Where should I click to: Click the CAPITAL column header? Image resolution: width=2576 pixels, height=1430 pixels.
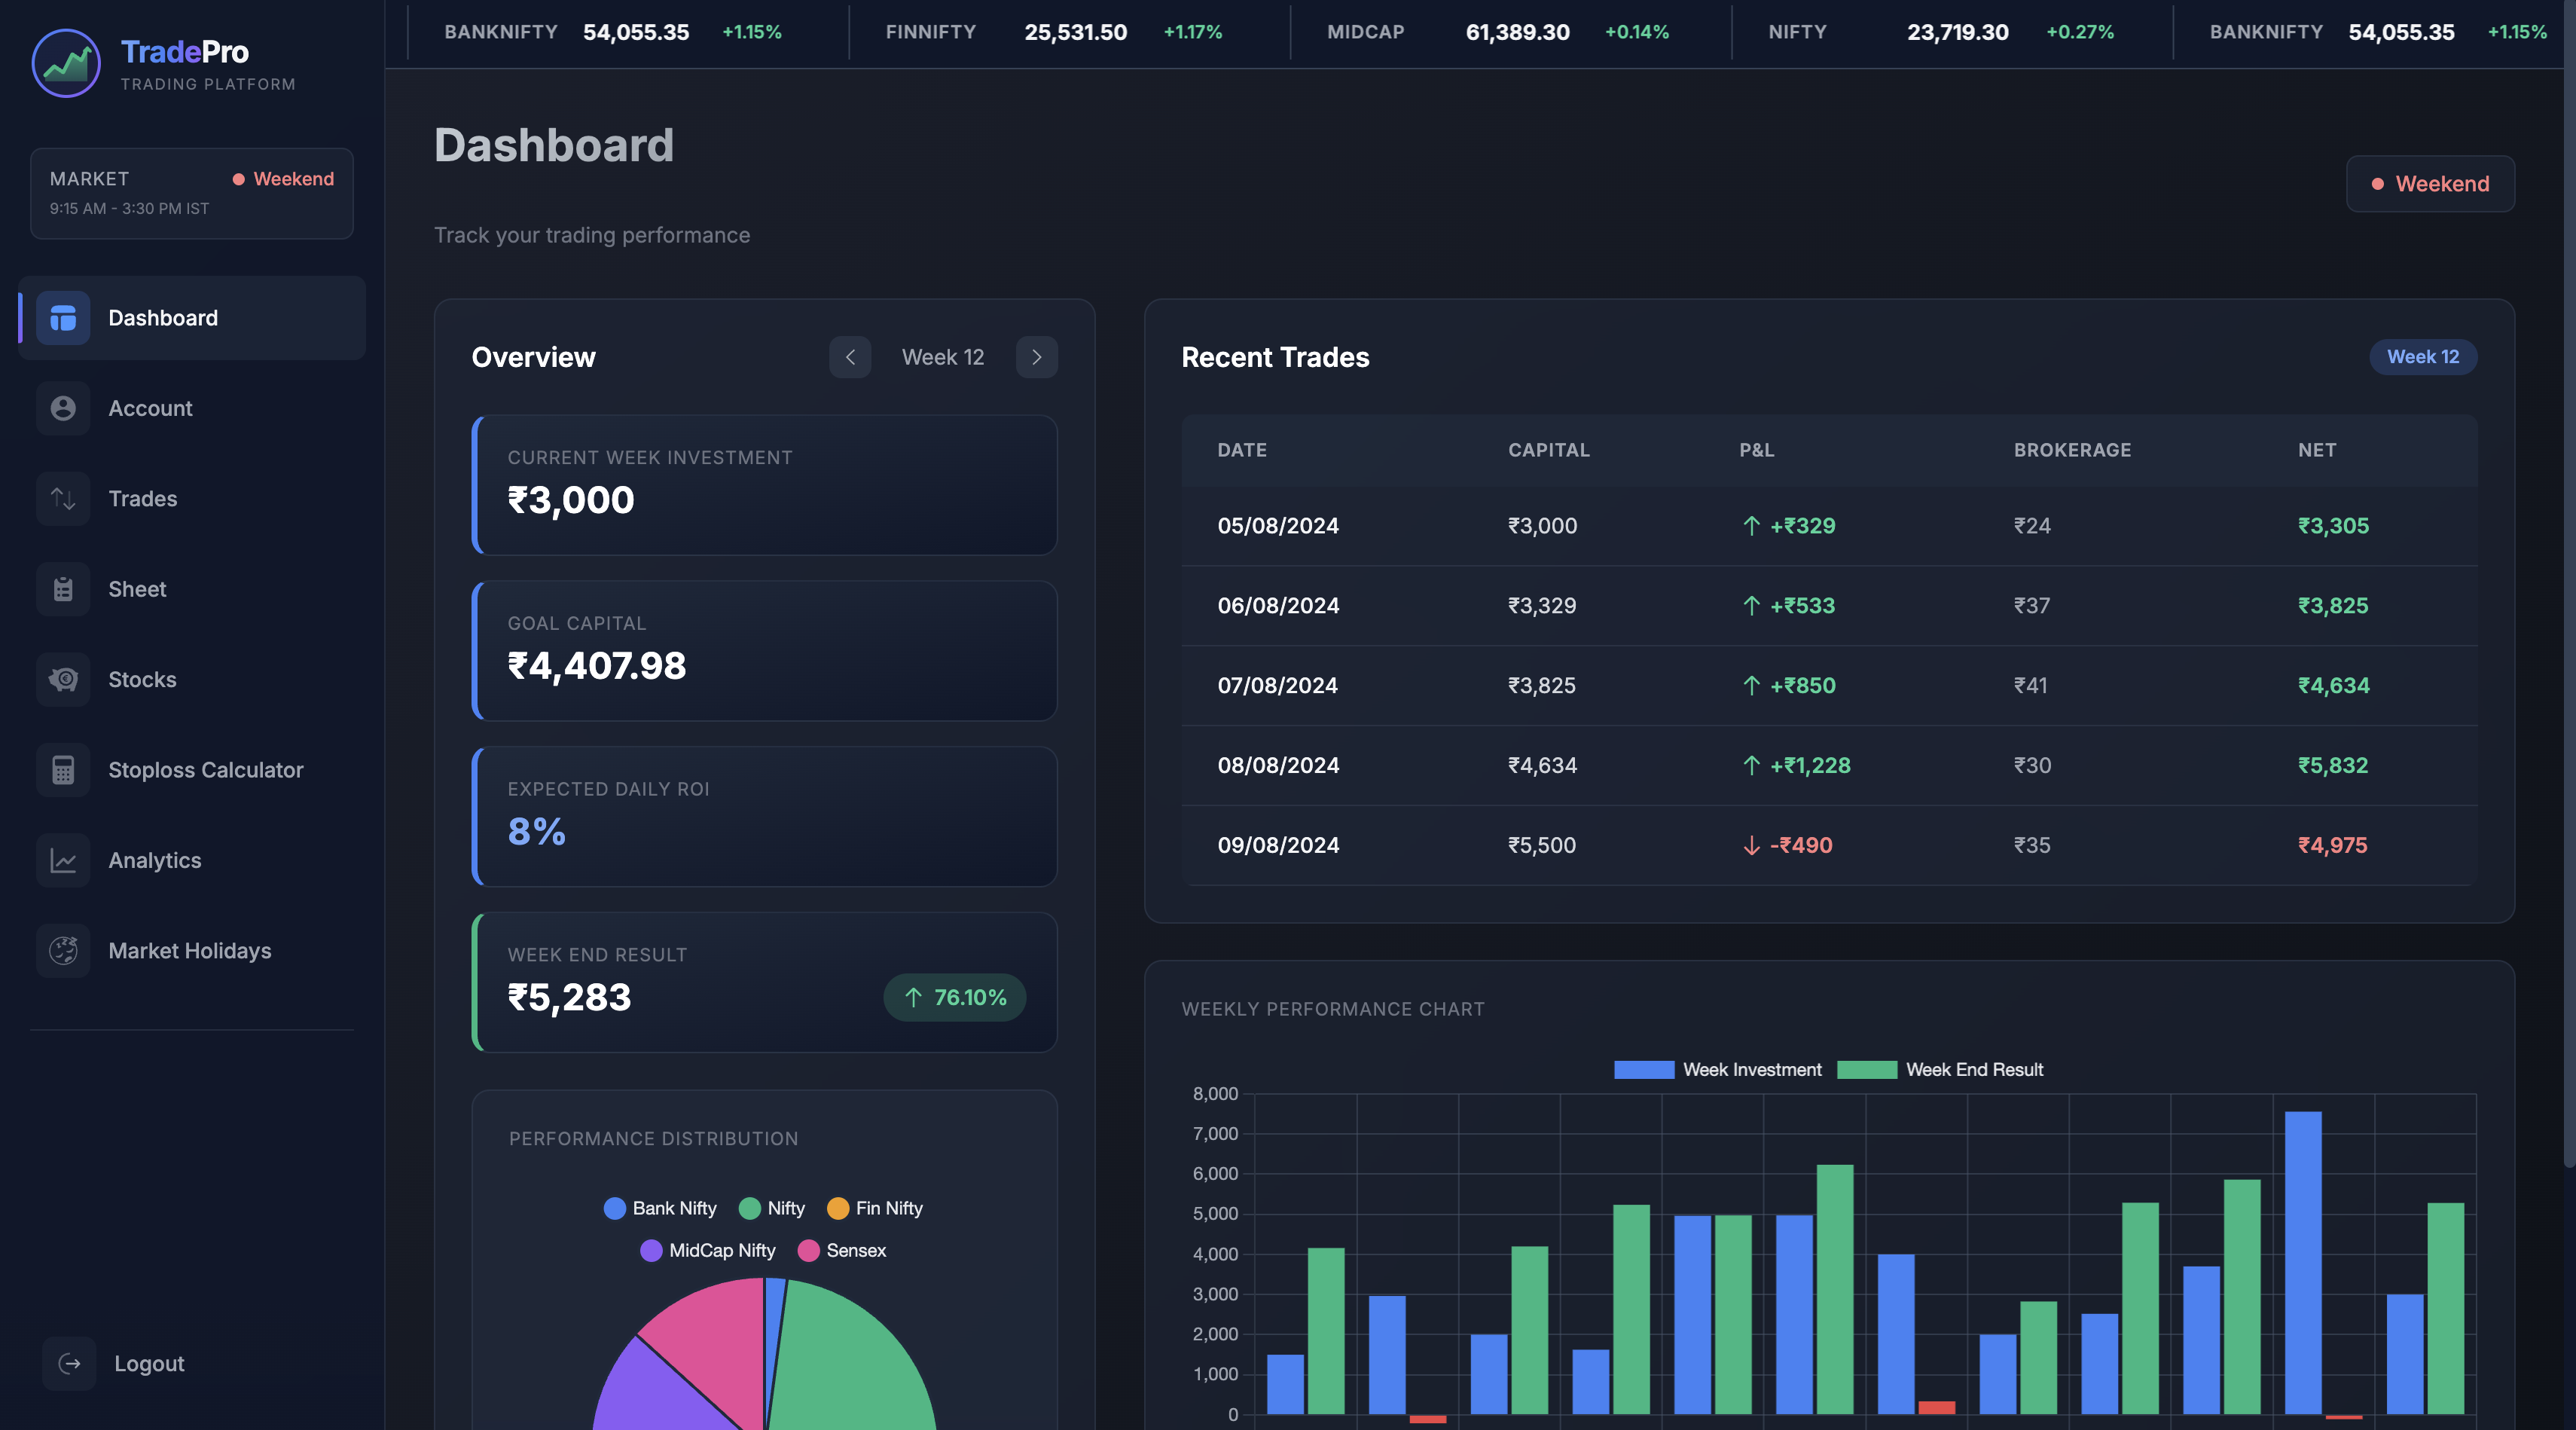[1549, 450]
